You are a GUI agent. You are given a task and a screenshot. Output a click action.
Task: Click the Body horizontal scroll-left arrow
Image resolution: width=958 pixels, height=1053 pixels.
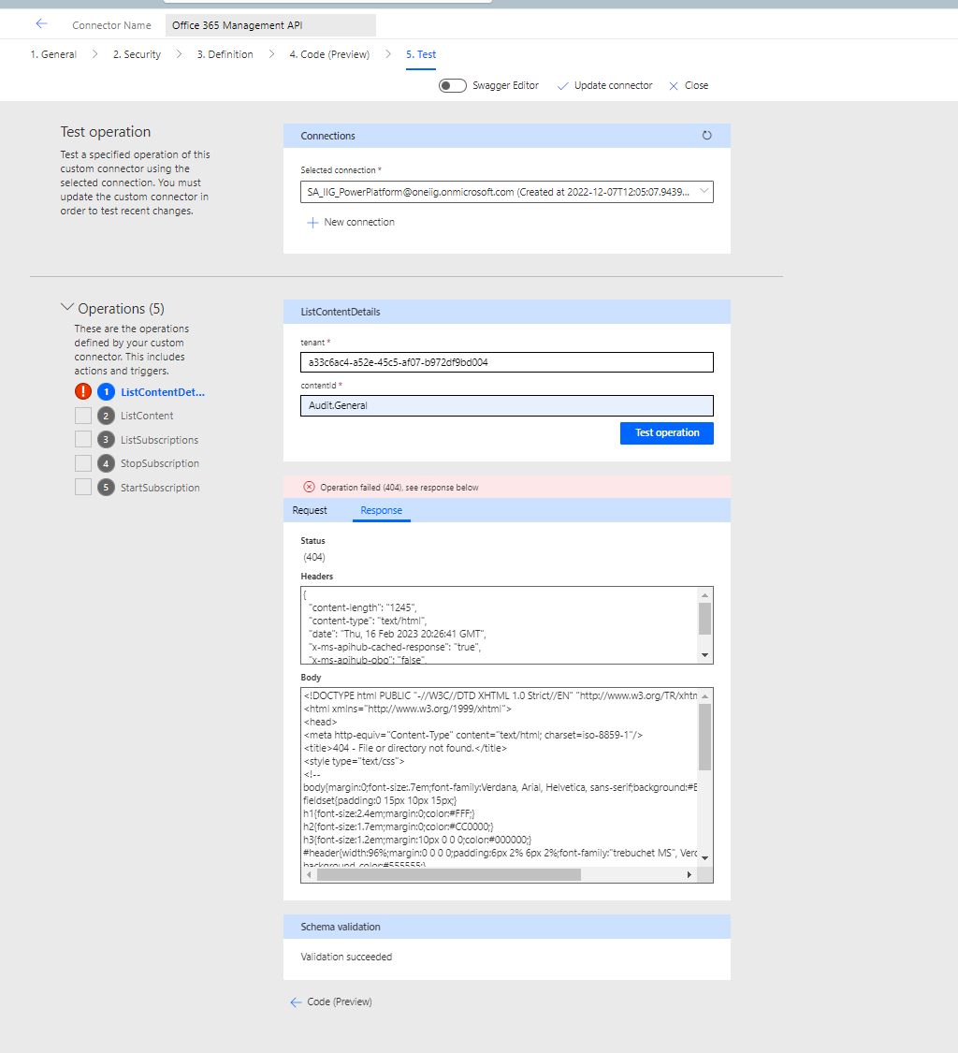(308, 874)
